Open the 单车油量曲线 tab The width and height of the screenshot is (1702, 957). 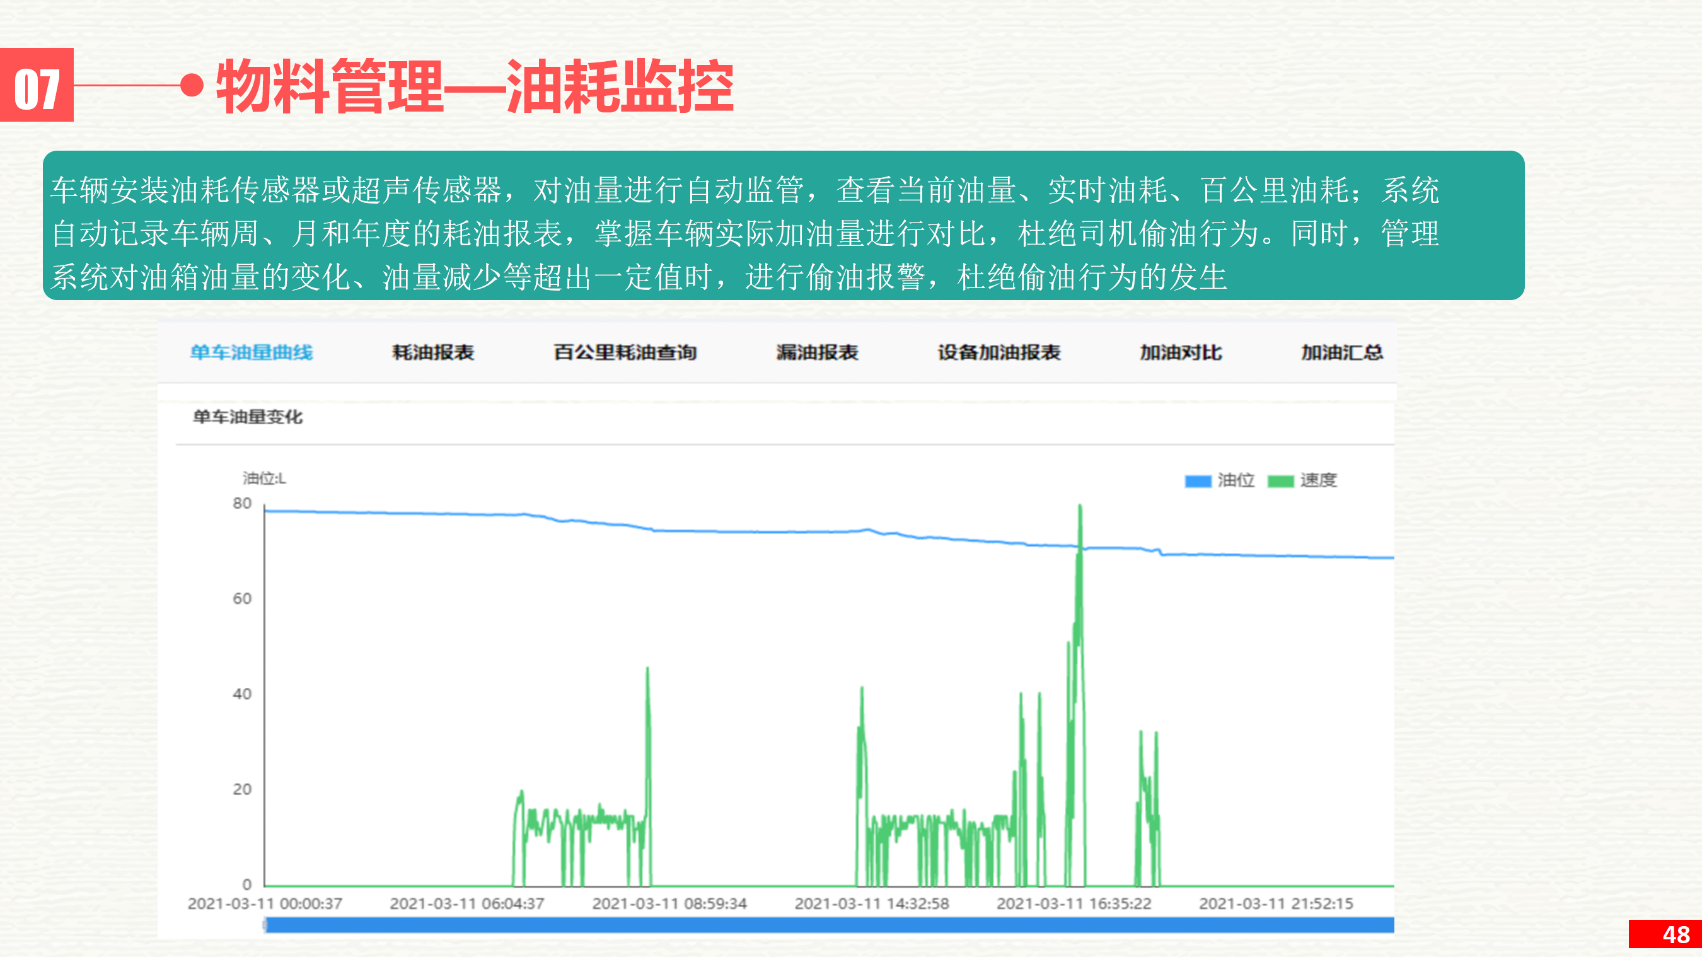[x=251, y=352]
